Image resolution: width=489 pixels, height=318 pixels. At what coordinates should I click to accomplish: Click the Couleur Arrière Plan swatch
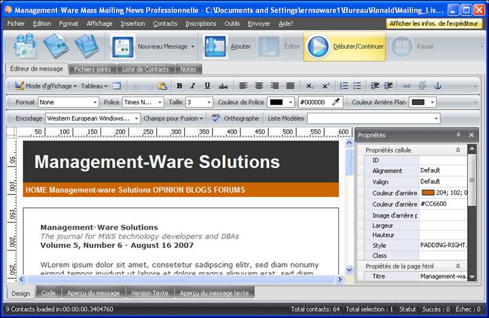click(418, 102)
